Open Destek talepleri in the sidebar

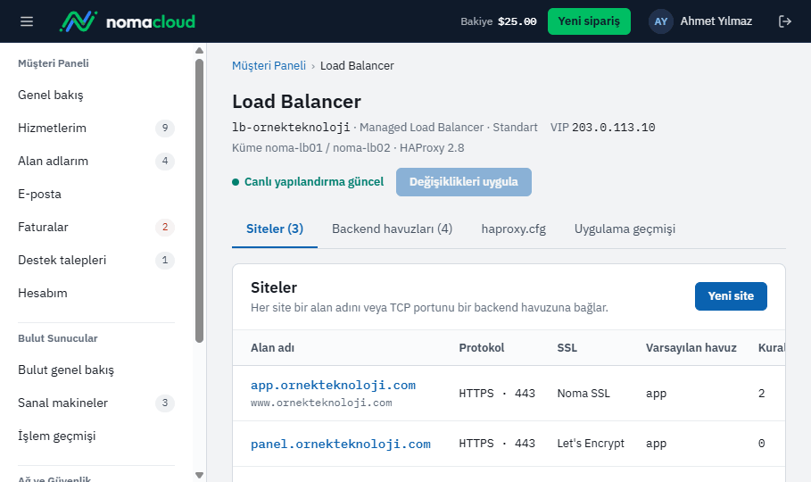pos(96,260)
